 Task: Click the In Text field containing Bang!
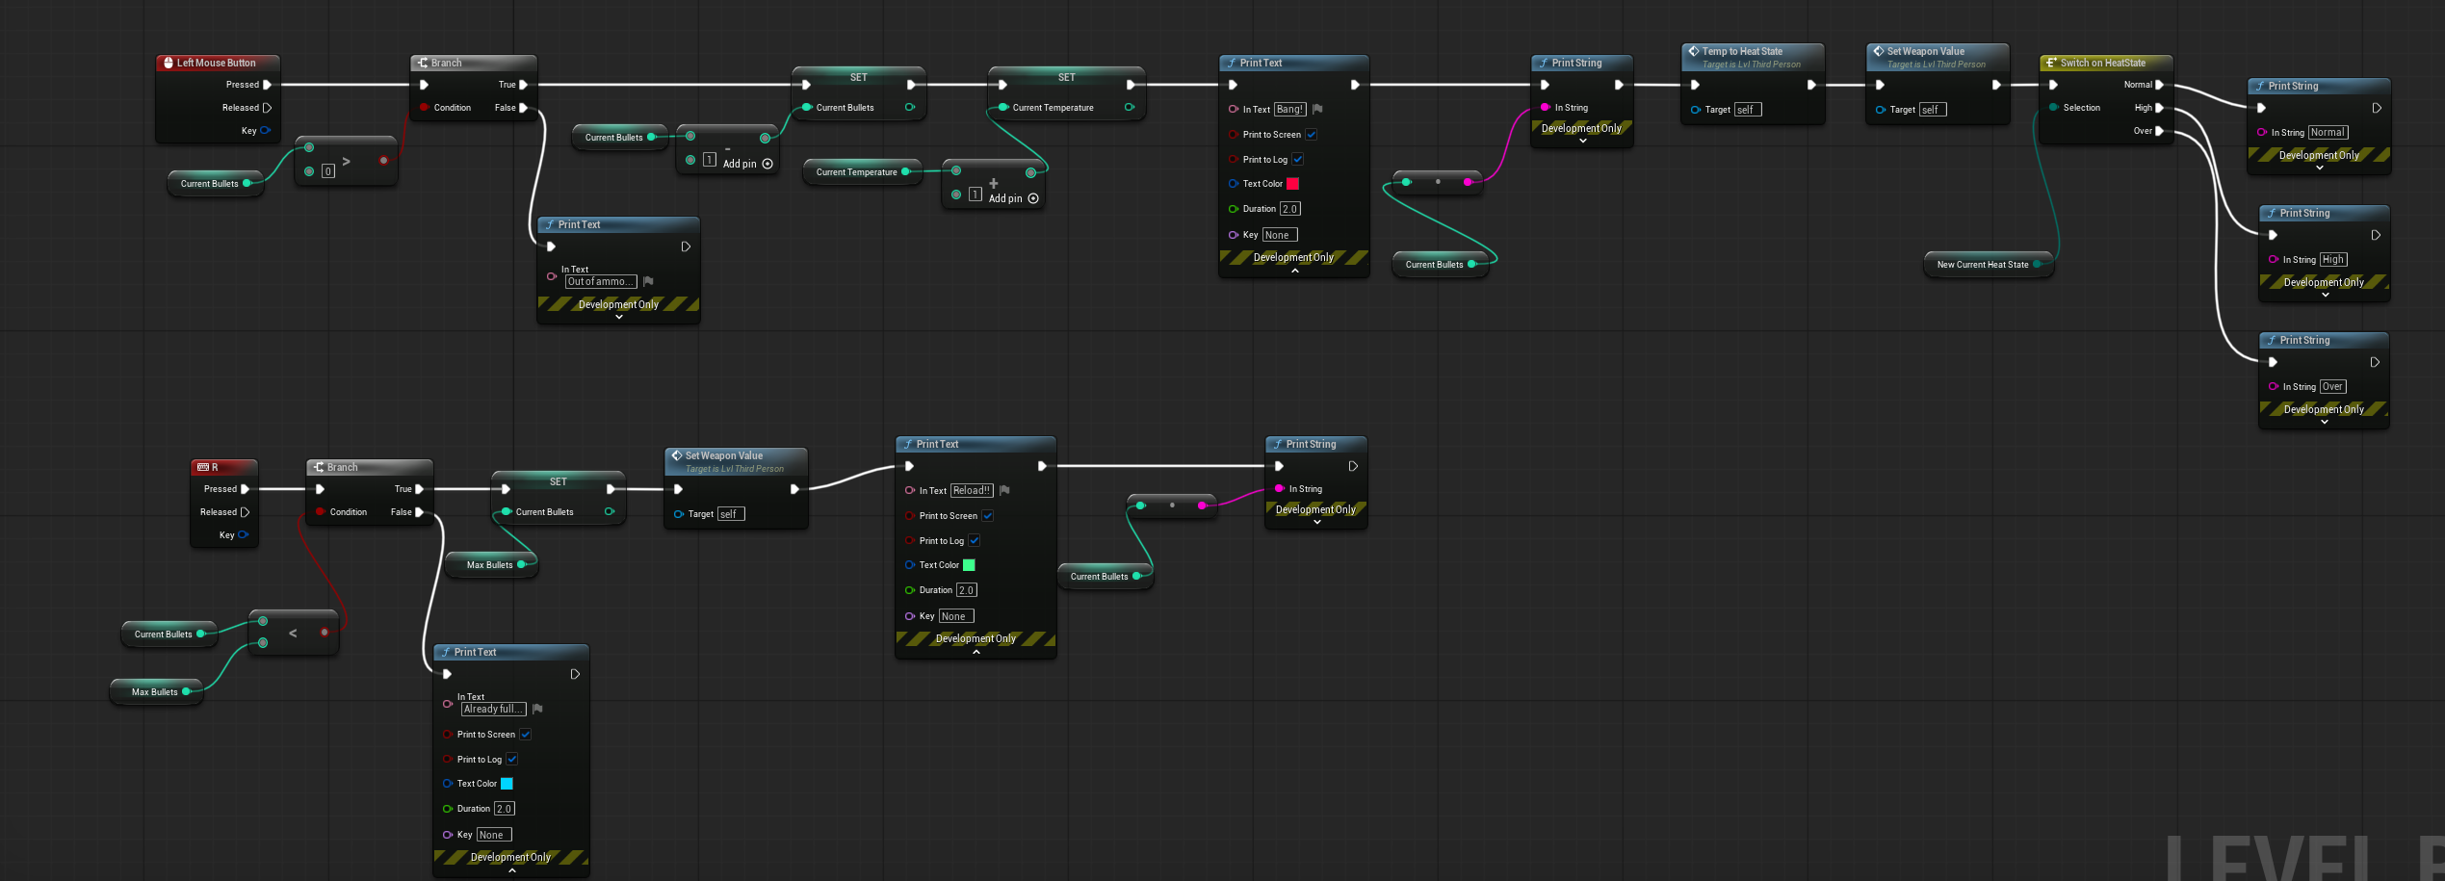(1290, 110)
